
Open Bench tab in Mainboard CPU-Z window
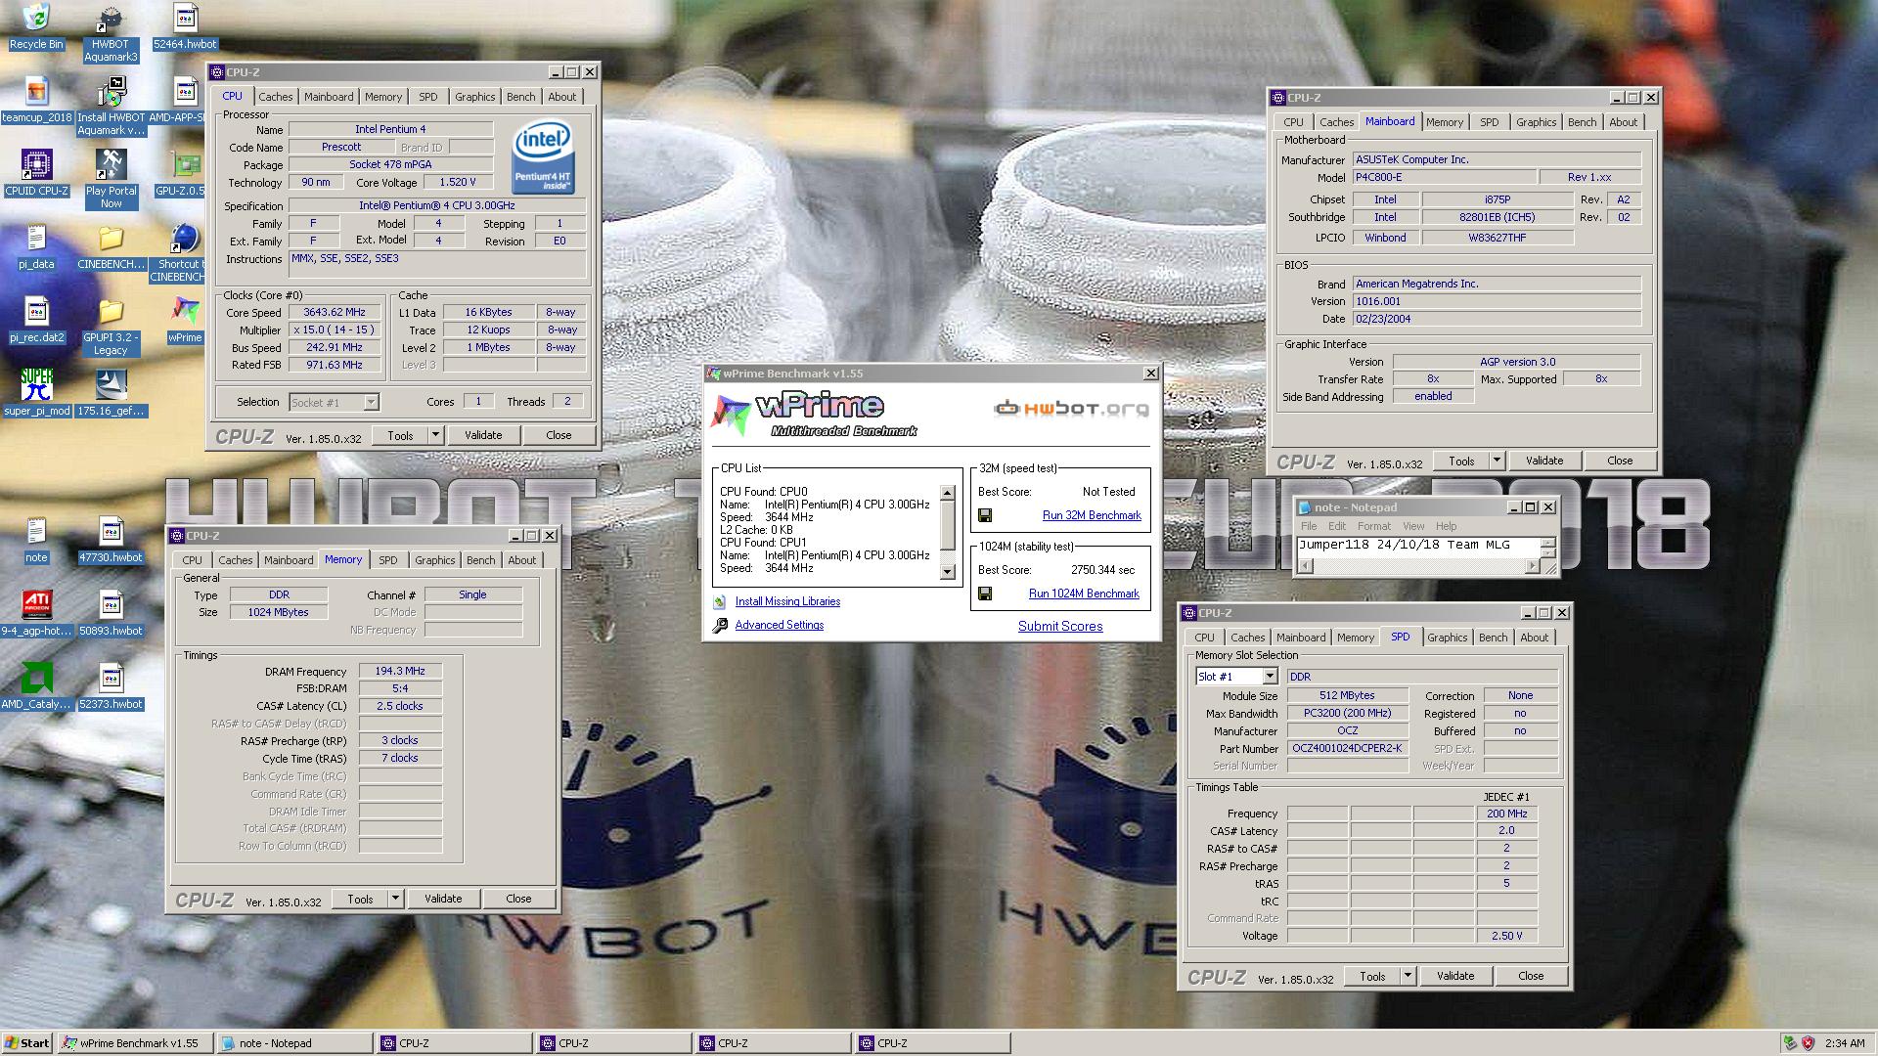pos(1582,122)
